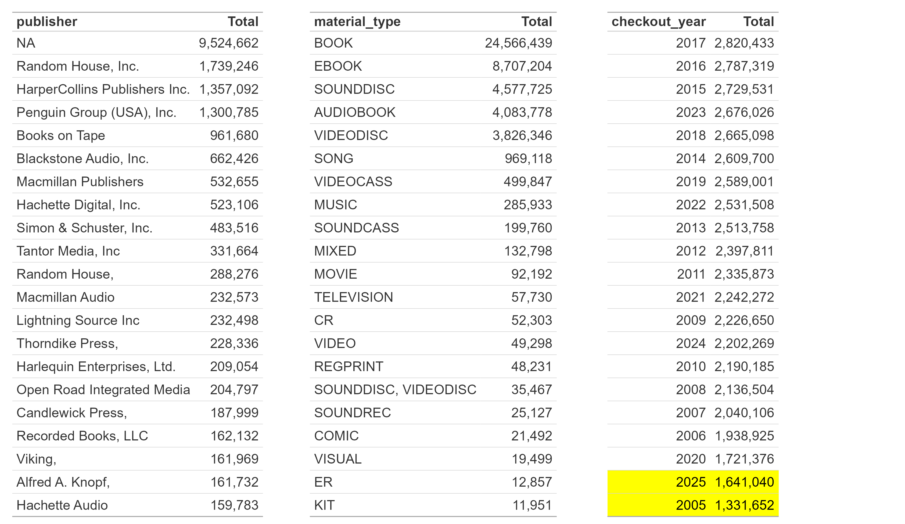The width and height of the screenshot is (905, 524).
Task: Click the AUDIOBOOK total 4,083,778
Action: tap(522, 112)
